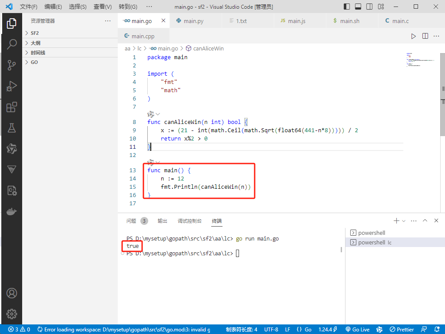The image size is (445, 334).
Task: Select the first powershell terminal
Action: tap(395, 233)
